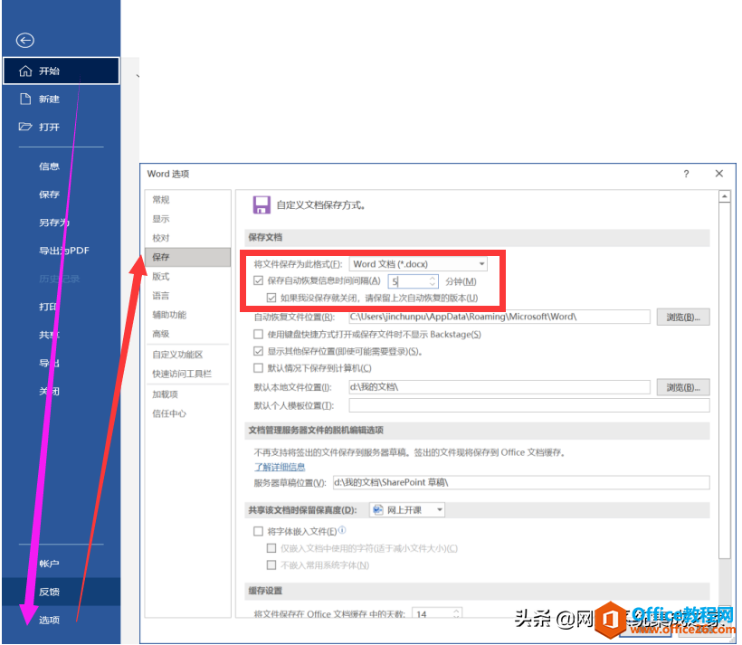Image resolution: width=742 pixels, height=645 pixels.
Task: Click the 默认个人模板位置 field
Action: click(529, 405)
